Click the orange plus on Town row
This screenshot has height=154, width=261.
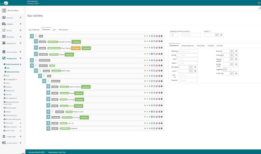coord(147,105)
